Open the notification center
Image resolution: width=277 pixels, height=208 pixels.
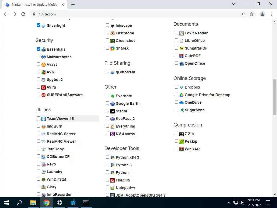pos(268,203)
